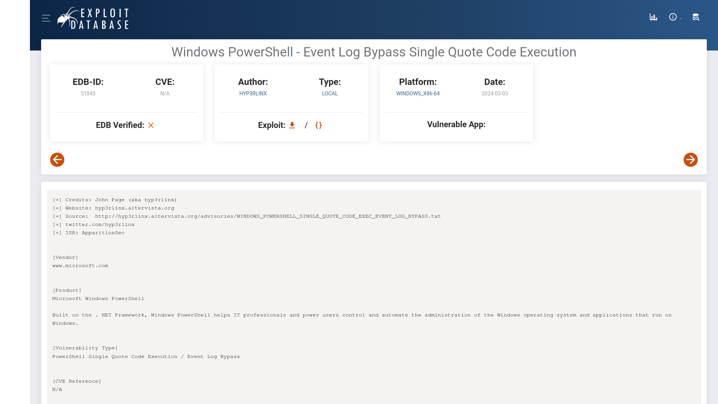Go to the next exploit arrow
Screen dimensions: 718x404
click(x=691, y=160)
